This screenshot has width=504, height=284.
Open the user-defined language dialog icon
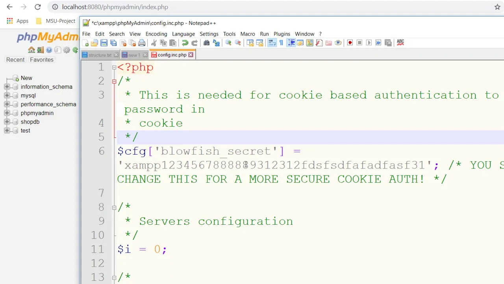point(300,43)
